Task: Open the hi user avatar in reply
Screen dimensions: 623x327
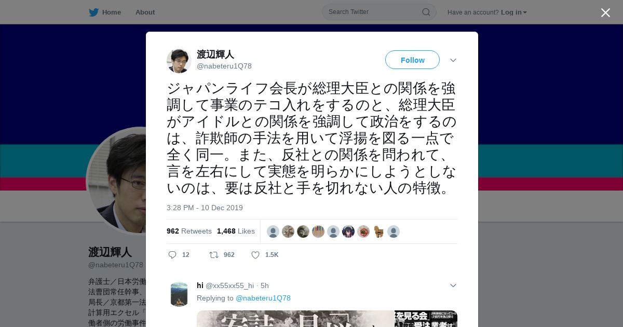Action: coord(179,294)
